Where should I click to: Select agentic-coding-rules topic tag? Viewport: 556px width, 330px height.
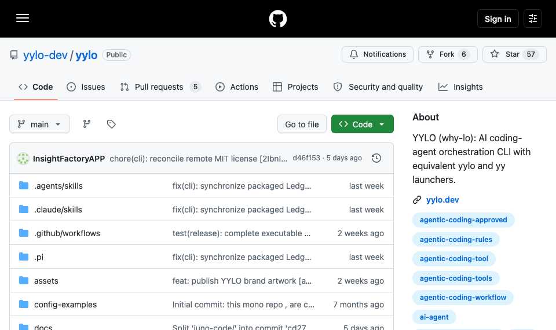click(x=456, y=239)
